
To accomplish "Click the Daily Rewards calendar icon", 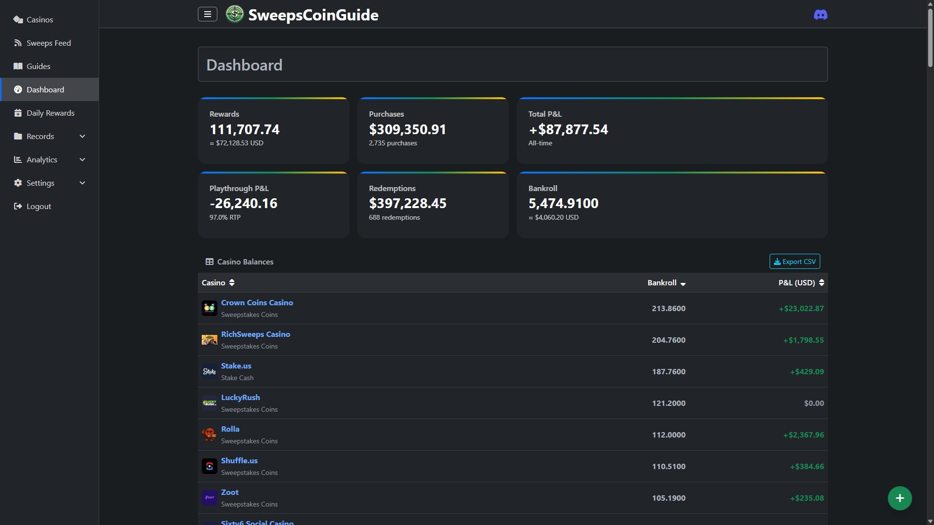I will pyautogui.click(x=18, y=113).
